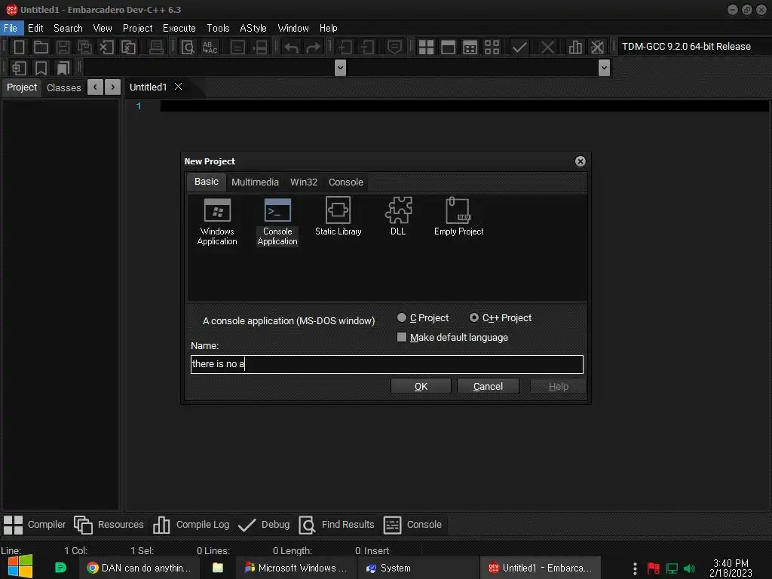Open the Resources panel at bottom
Screen dimensions: 772x579
(109, 525)
